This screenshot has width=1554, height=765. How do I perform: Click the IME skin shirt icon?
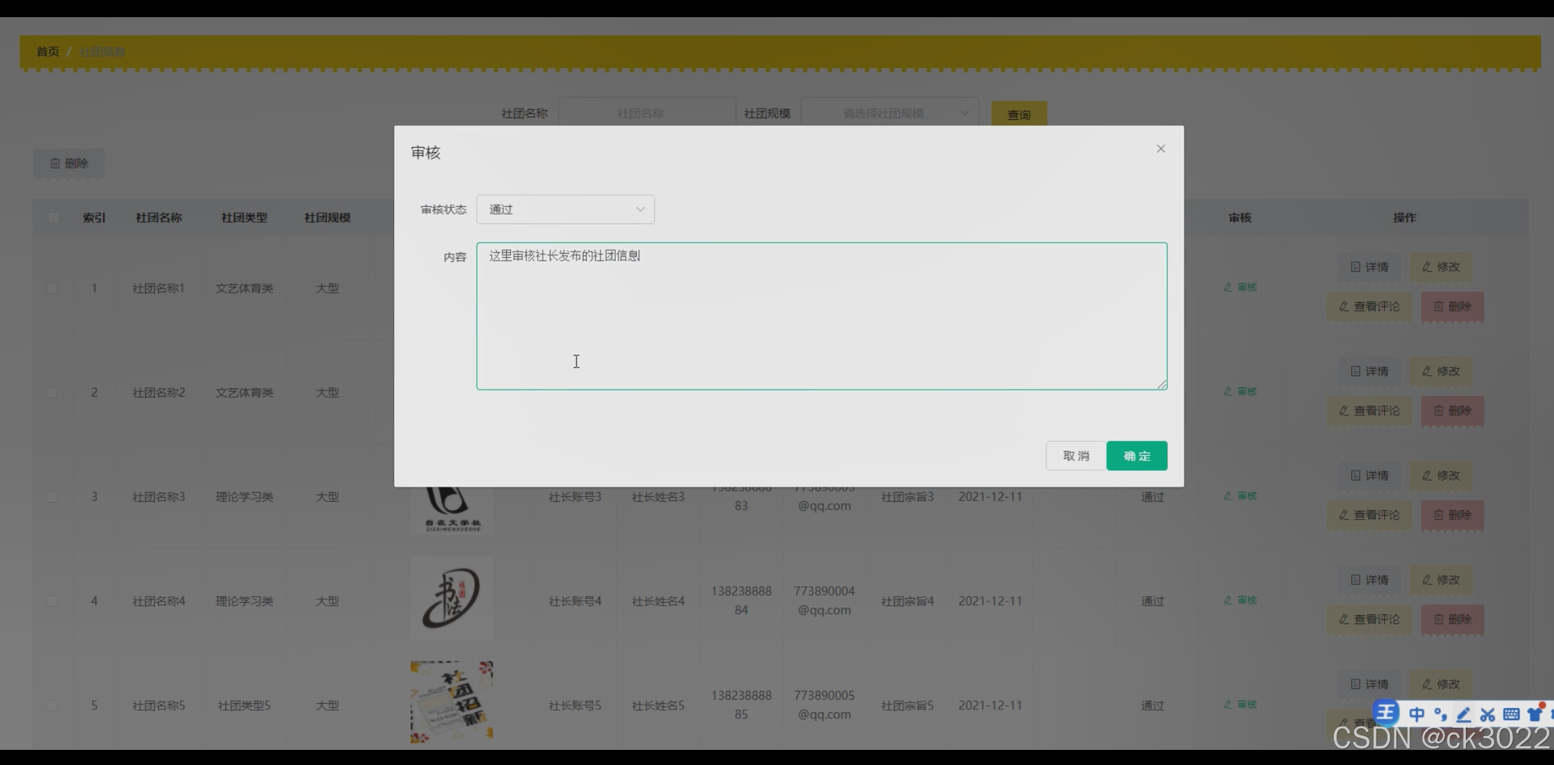[x=1535, y=714]
